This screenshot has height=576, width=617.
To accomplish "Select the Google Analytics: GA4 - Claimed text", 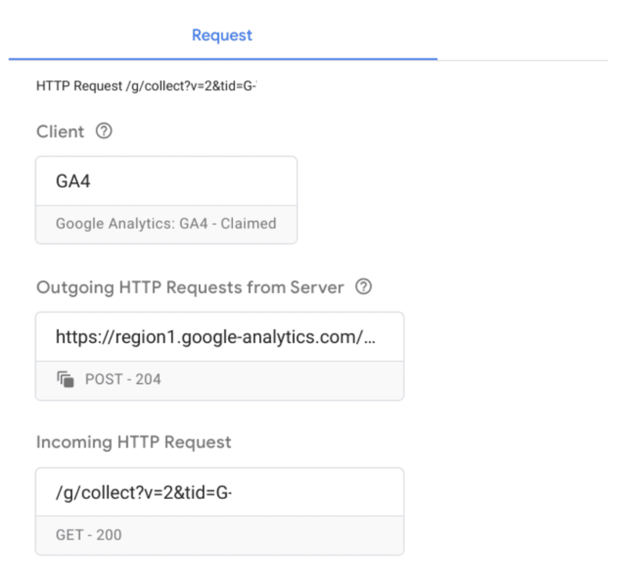I will 166,224.
